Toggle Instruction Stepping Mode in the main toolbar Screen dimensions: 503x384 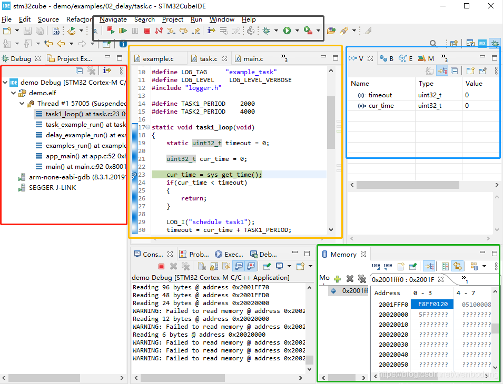click(211, 31)
